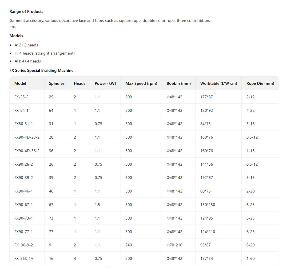Select the FX90-4D-28-2 model cell
This screenshot has width=287, height=271.
[27, 137]
